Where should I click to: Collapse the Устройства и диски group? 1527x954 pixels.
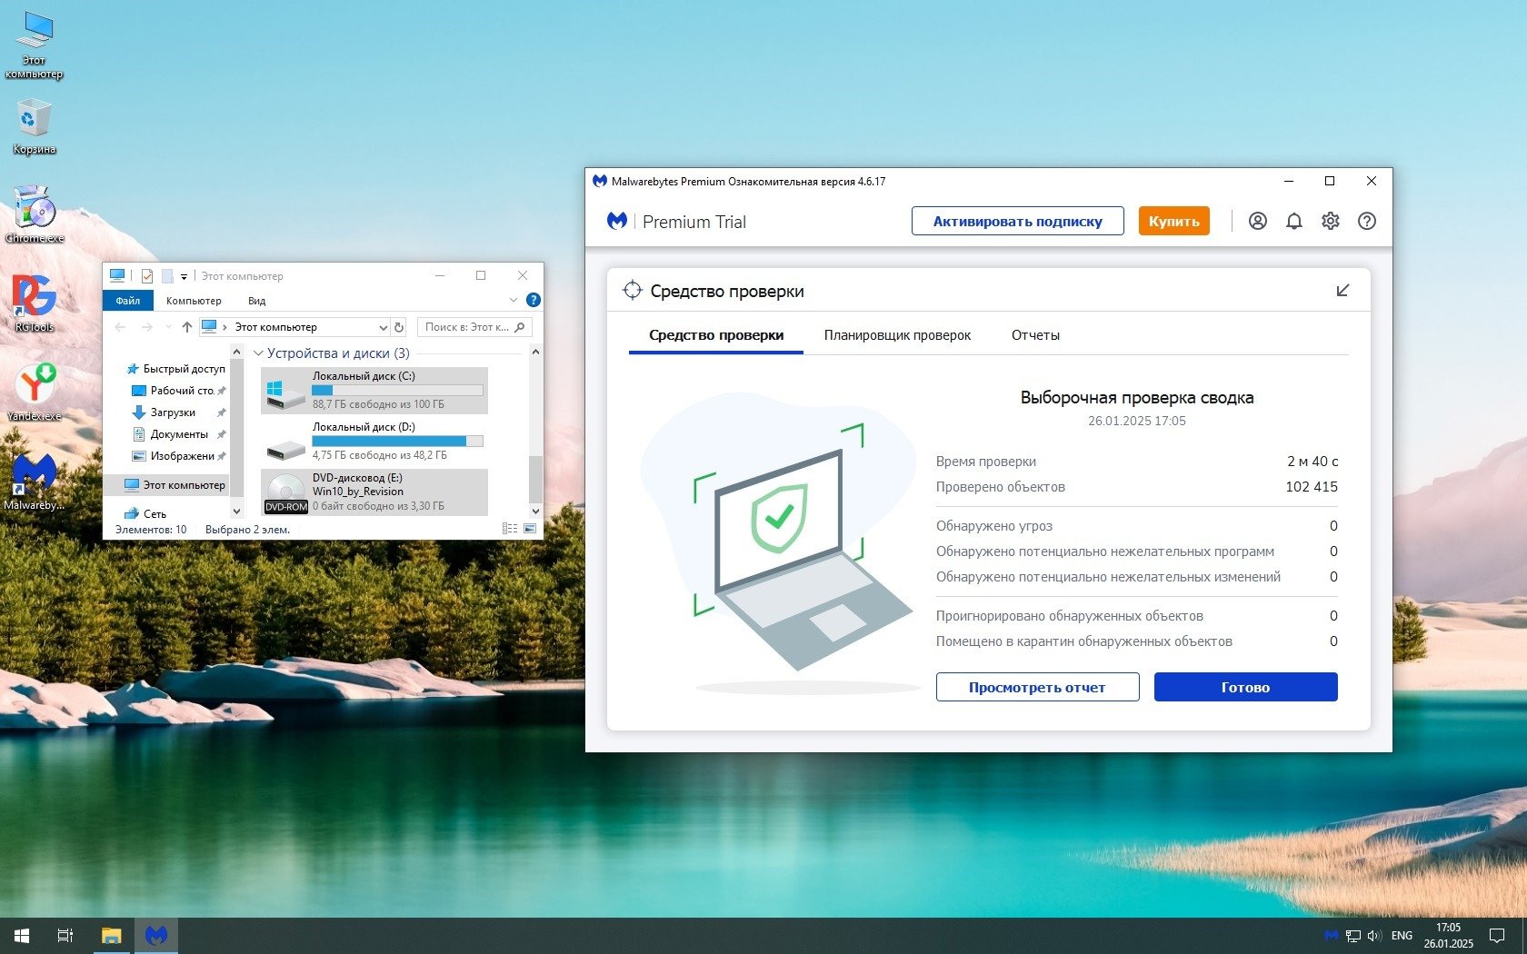click(258, 353)
